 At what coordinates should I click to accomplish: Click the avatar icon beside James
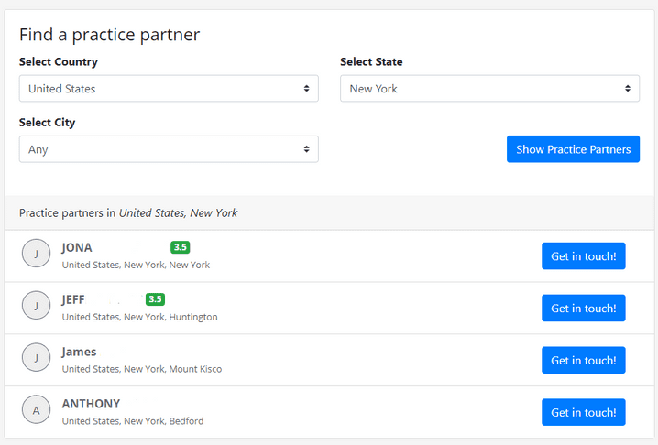36,359
